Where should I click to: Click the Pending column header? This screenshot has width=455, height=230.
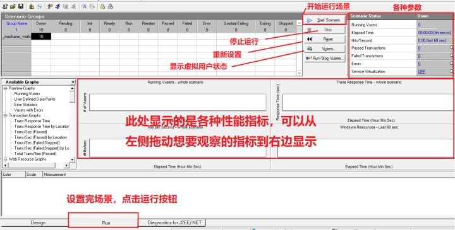65,23
